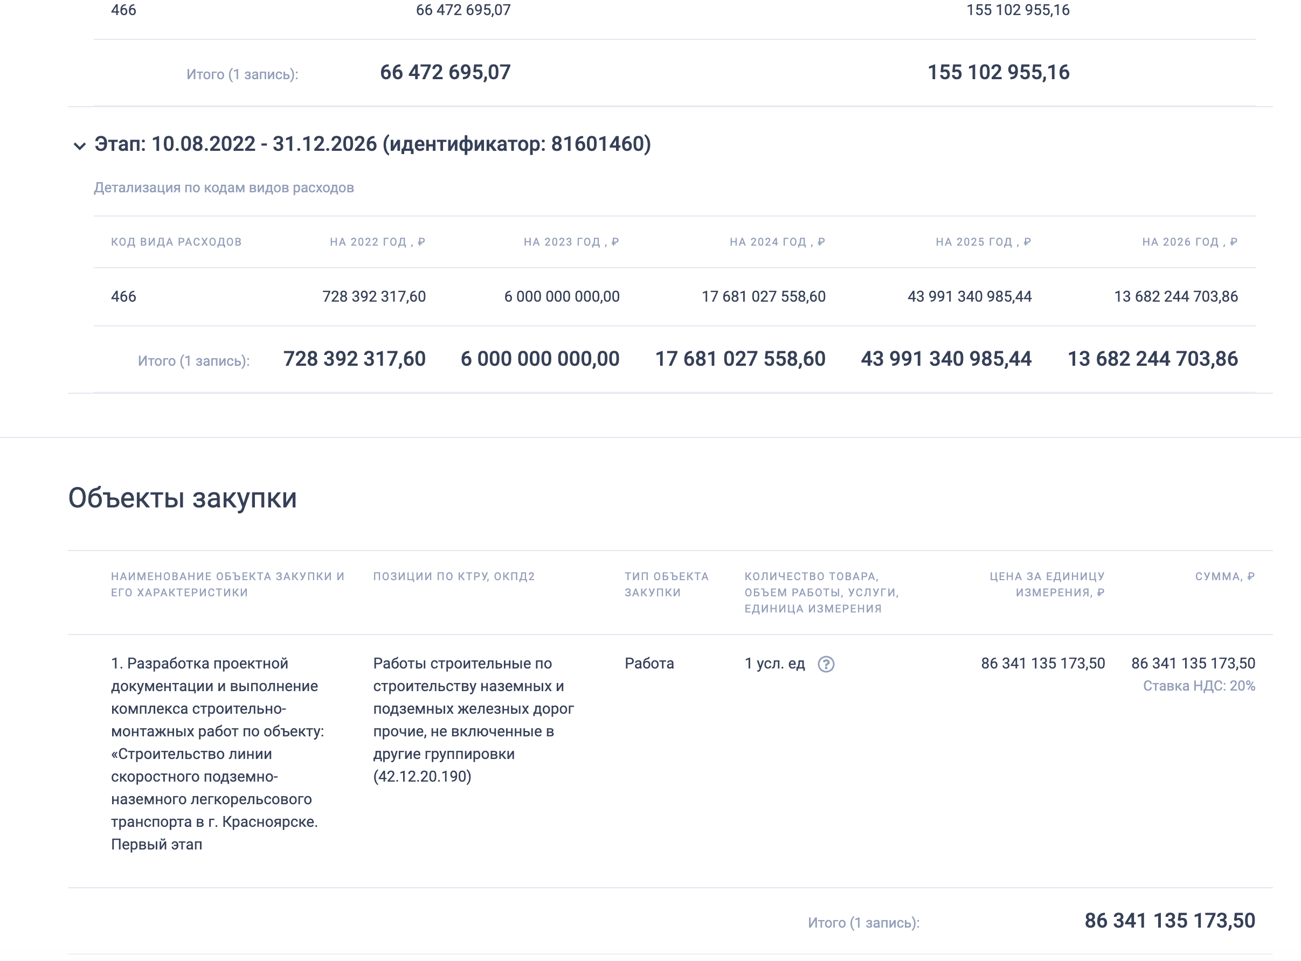Click the НА 2026 ГОД column header
This screenshot has height=961, width=1301.
coord(1189,242)
